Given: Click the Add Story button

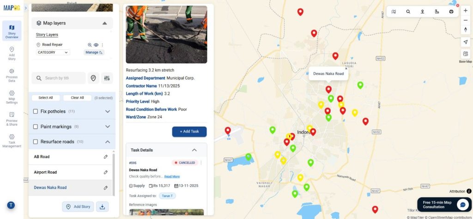Looking at the screenshot, I should pyautogui.click(x=78, y=207).
